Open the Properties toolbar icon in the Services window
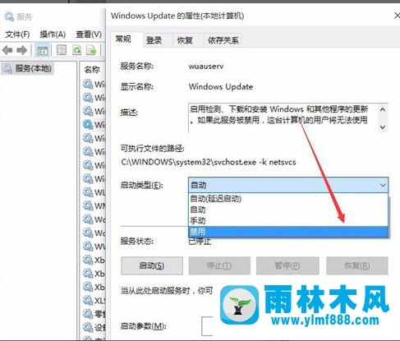 coord(62,50)
